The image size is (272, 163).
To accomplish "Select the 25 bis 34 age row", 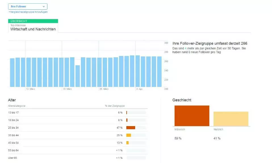I will point(78,128).
